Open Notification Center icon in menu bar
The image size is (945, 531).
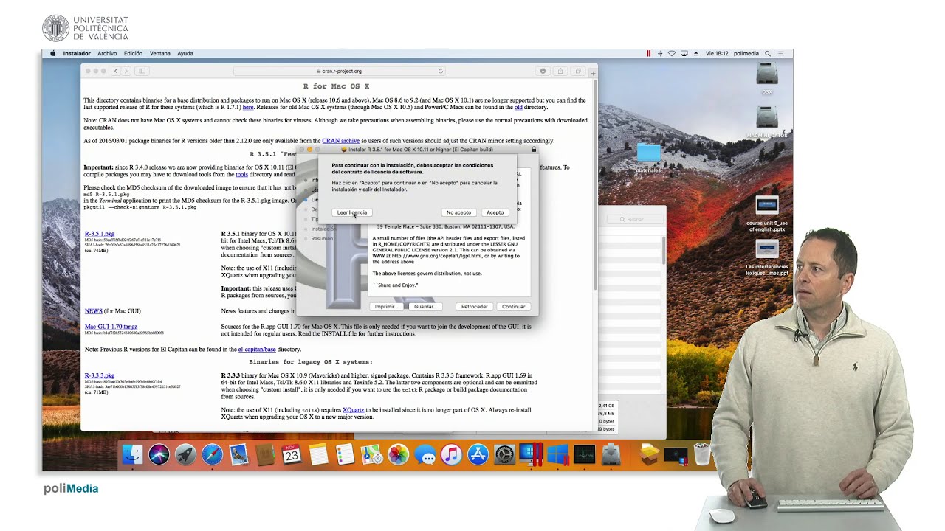pyautogui.click(x=782, y=53)
